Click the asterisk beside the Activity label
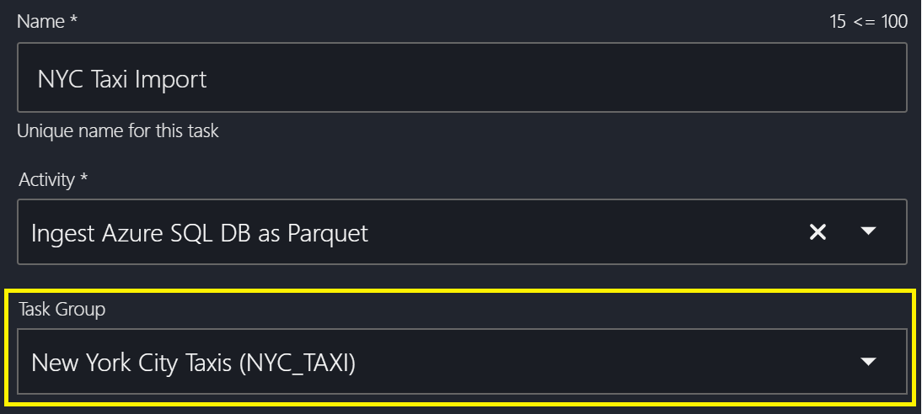This screenshot has width=922, height=414. (x=84, y=178)
